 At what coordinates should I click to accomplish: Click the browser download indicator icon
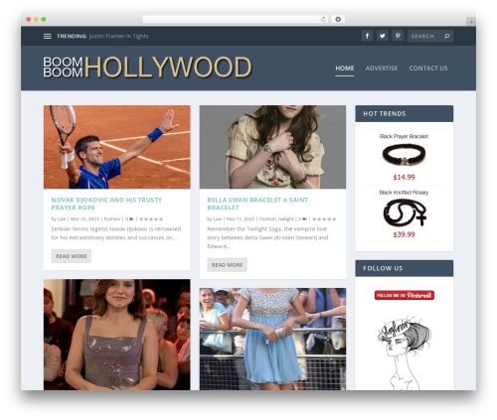coord(338,19)
